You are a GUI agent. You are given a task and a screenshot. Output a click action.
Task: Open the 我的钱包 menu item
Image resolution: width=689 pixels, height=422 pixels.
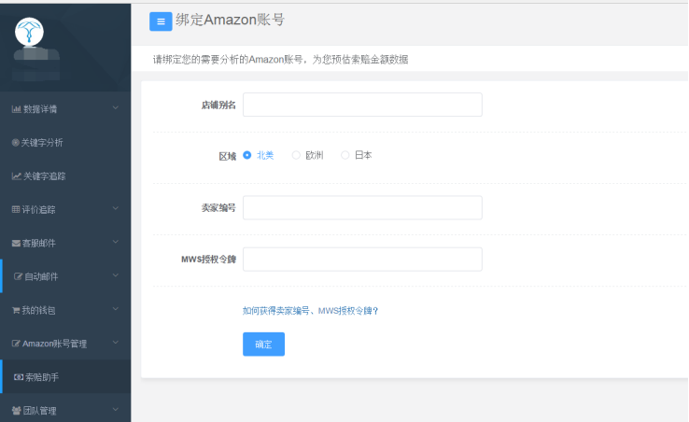pyautogui.click(x=65, y=310)
